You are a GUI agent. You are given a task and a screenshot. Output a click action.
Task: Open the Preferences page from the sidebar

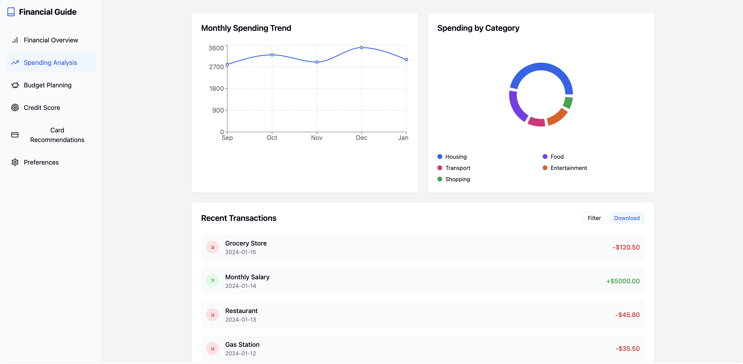(41, 162)
